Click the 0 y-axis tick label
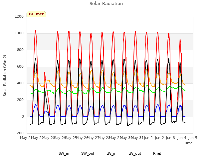This screenshot has width=213, height=160. click(23, 117)
